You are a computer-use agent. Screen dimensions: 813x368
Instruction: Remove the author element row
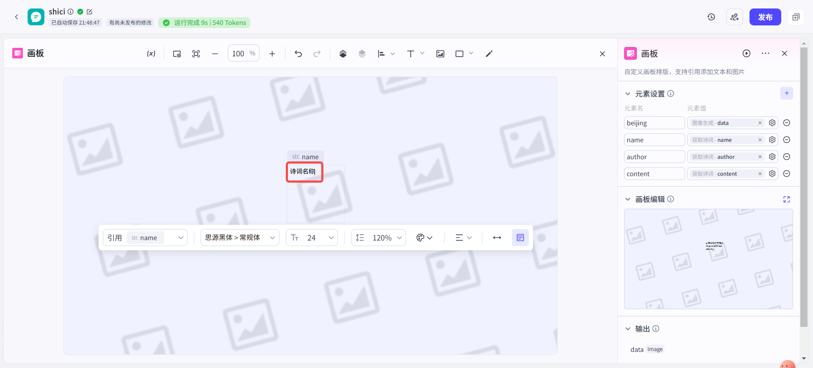tap(787, 157)
